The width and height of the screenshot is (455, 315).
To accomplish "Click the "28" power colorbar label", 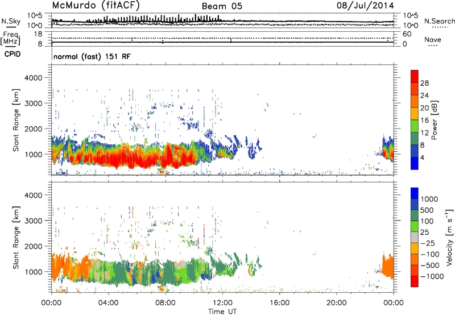I will [x=424, y=83].
